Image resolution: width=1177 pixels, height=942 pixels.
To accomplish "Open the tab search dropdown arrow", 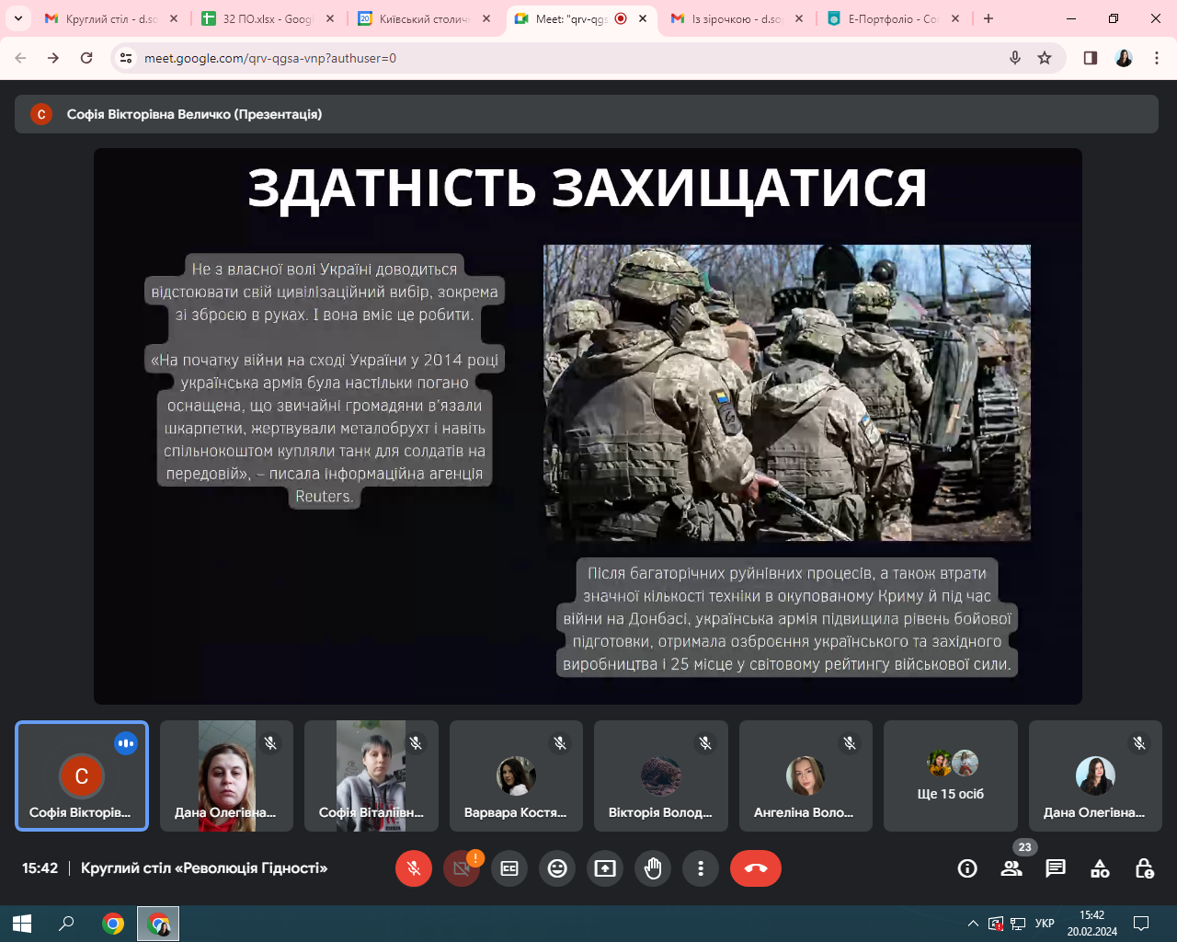I will (x=17, y=18).
